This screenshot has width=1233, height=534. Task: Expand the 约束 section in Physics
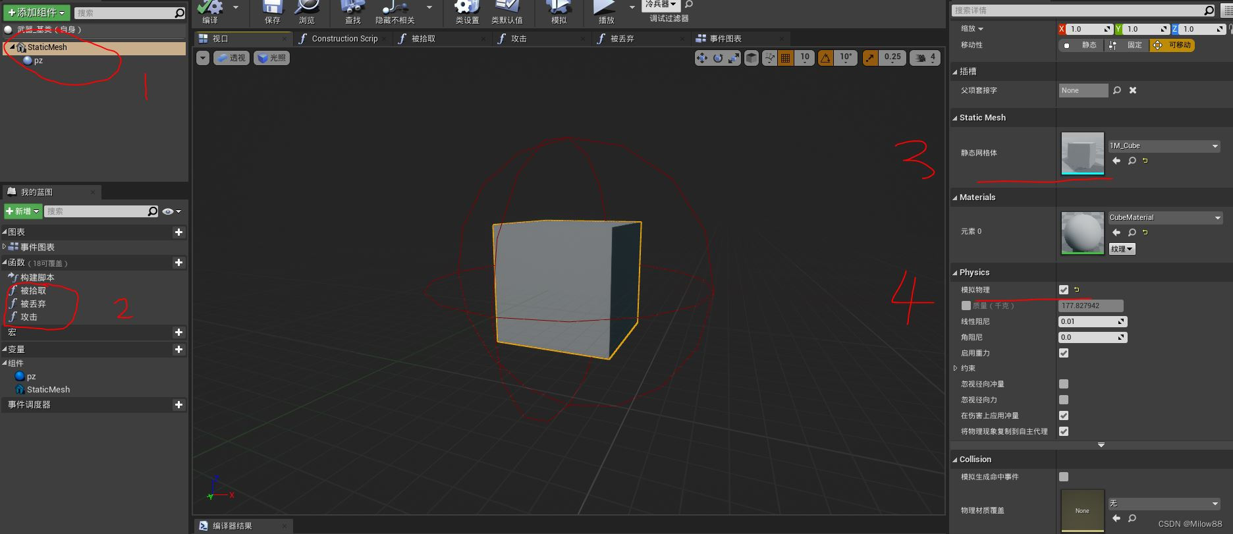tap(955, 368)
